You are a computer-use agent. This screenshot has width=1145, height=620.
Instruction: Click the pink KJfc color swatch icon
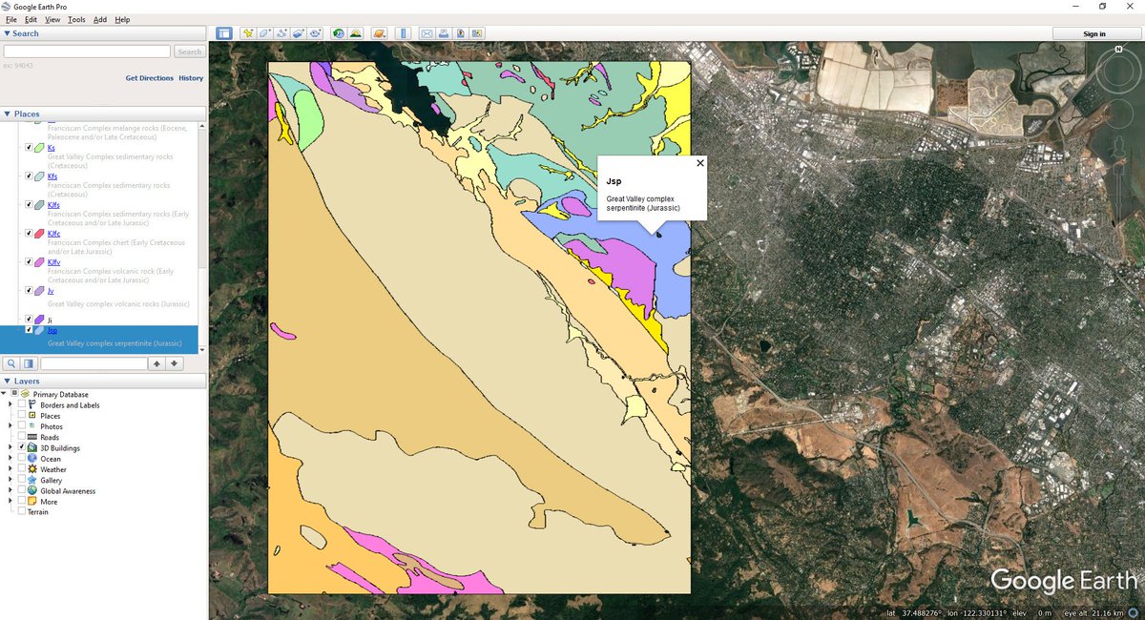40,234
